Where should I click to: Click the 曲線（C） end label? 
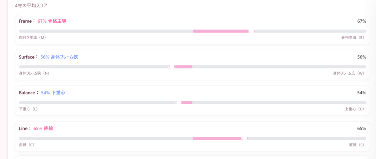point(26,145)
